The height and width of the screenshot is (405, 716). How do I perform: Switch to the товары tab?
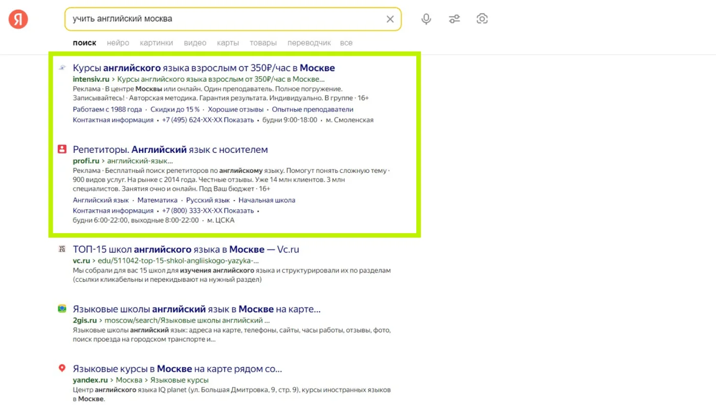(263, 43)
